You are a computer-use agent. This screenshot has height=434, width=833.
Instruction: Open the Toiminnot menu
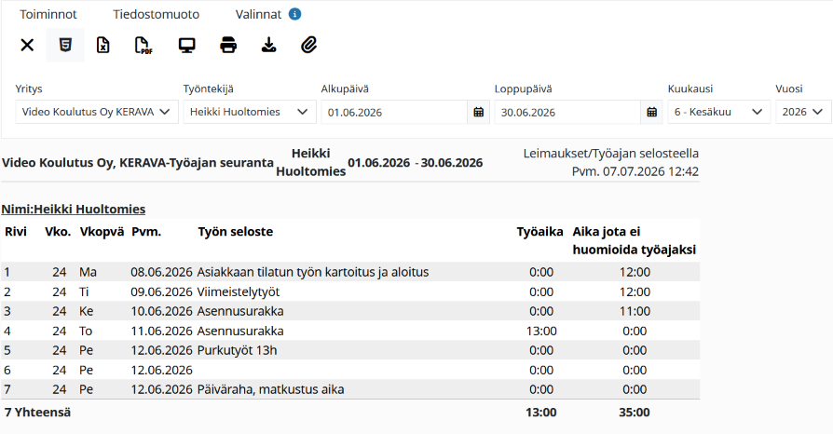click(48, 14)
